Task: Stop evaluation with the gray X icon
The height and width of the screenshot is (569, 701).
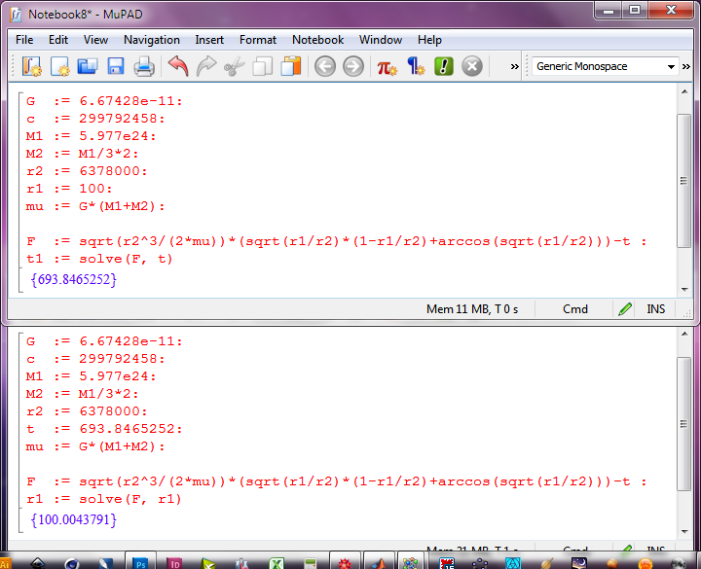Action: pos(472,67)
